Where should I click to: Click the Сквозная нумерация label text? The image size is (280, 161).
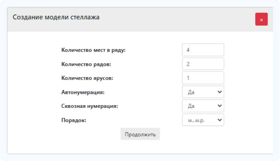(90, 106)
